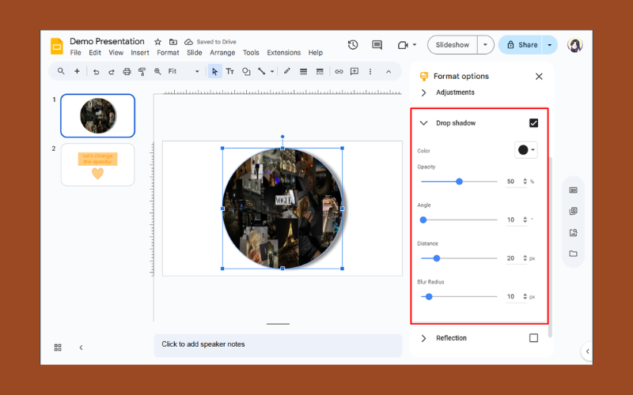
Task: Open the shape insert tool
Action: point(246,72)
